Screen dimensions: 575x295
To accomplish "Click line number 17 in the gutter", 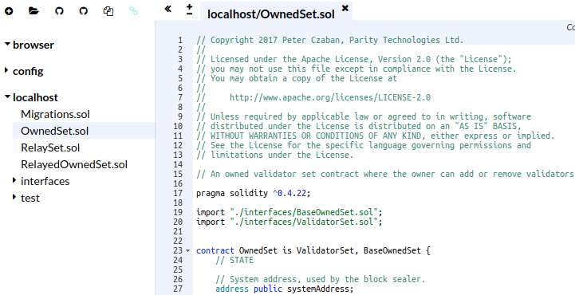I will (178, 193).
